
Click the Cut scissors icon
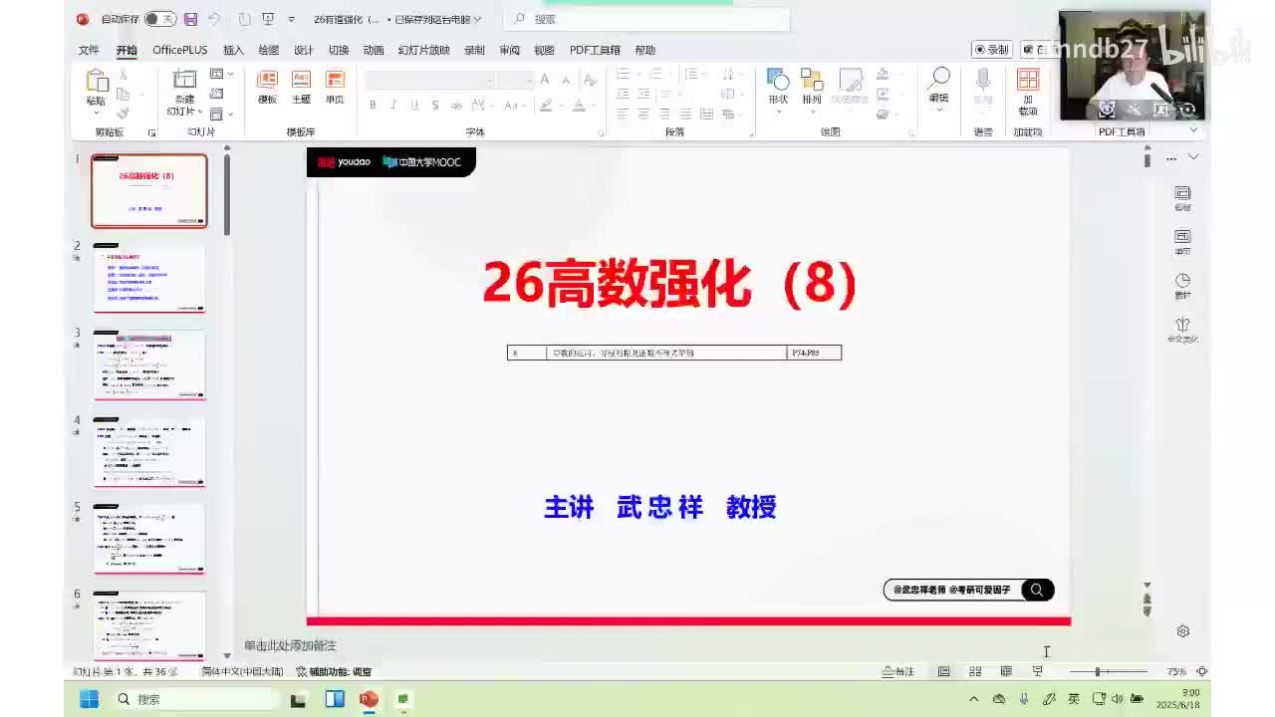pos(123,75)
